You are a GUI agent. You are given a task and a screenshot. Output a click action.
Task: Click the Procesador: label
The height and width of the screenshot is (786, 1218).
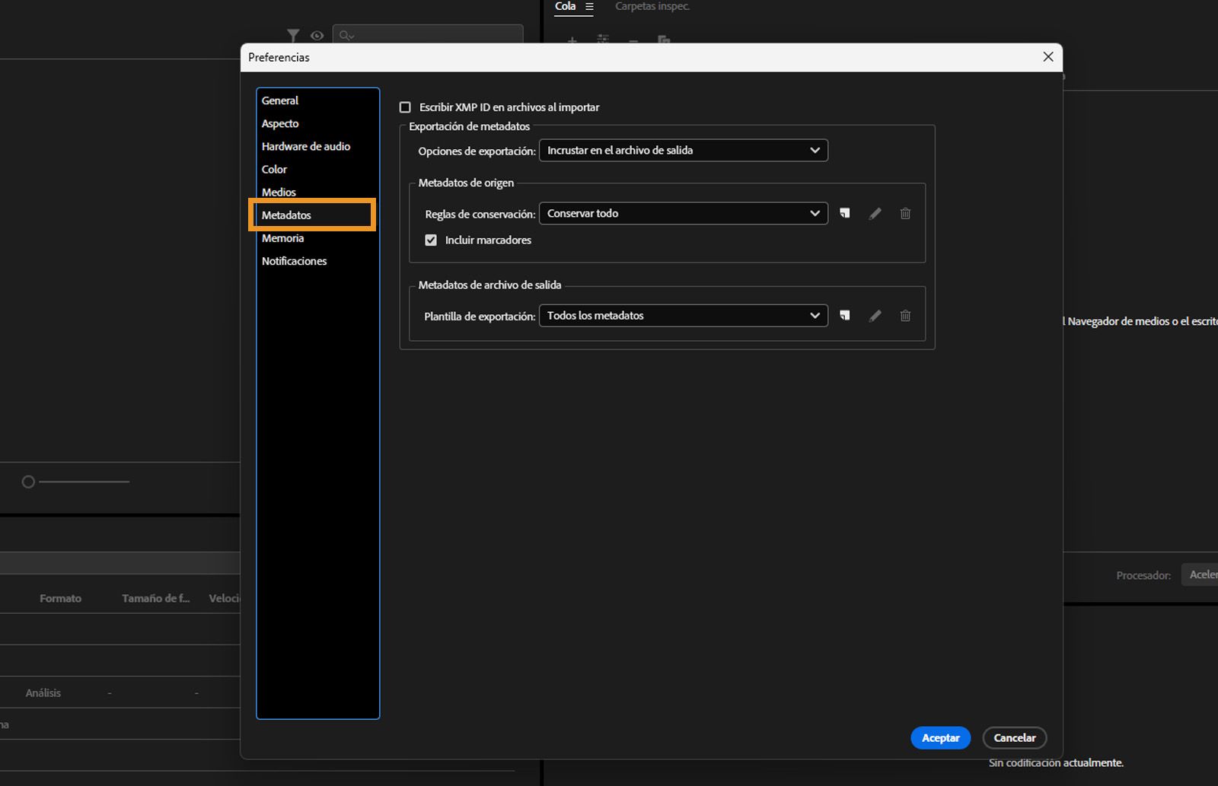click(1143, 575)
